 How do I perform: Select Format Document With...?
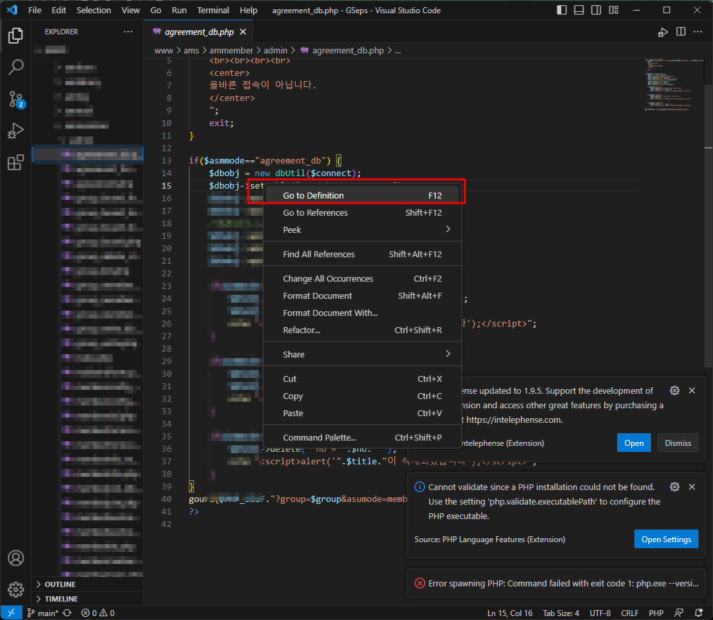tap(362, 313)
